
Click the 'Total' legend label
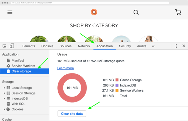(123, 96)
